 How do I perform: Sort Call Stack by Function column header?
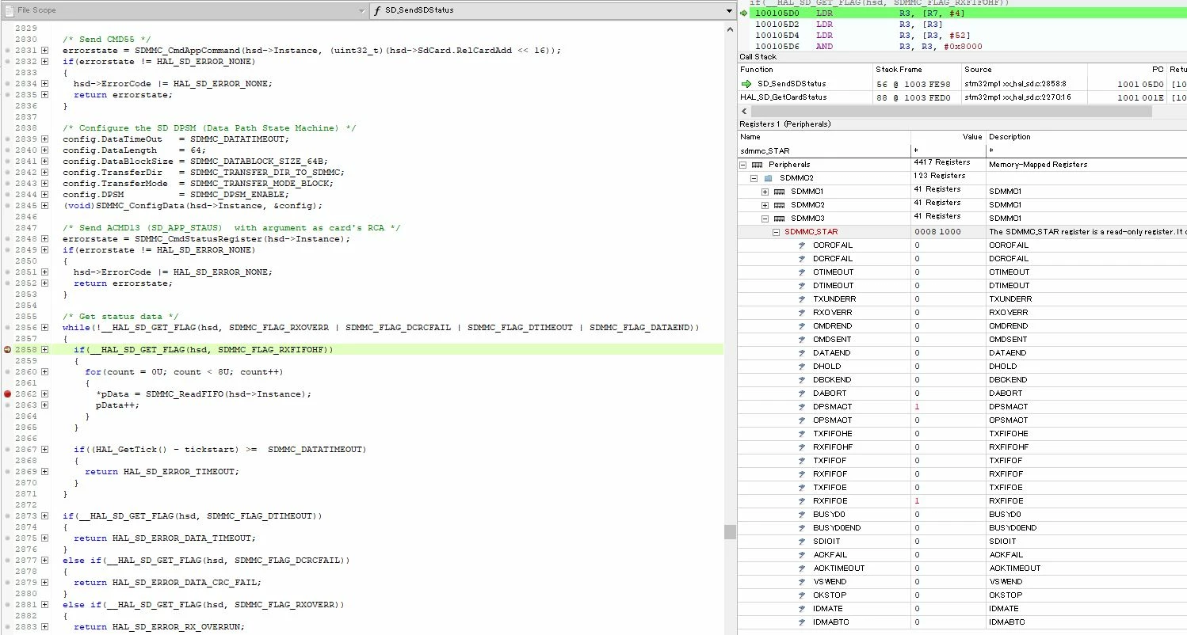tap(805, 70)
